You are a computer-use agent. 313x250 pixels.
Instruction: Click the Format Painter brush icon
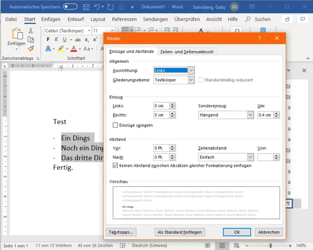[31, 49]
